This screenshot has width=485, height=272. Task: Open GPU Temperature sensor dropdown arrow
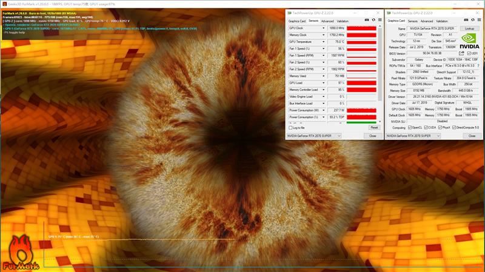pyautogui.click(x=324, y=42)
